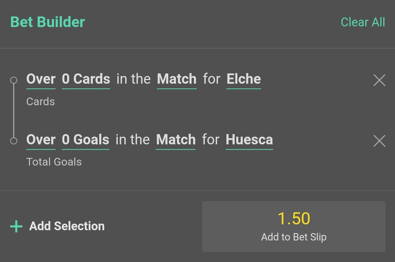
Task: Click the Bet Builder heading
Action: pos(48,22)
